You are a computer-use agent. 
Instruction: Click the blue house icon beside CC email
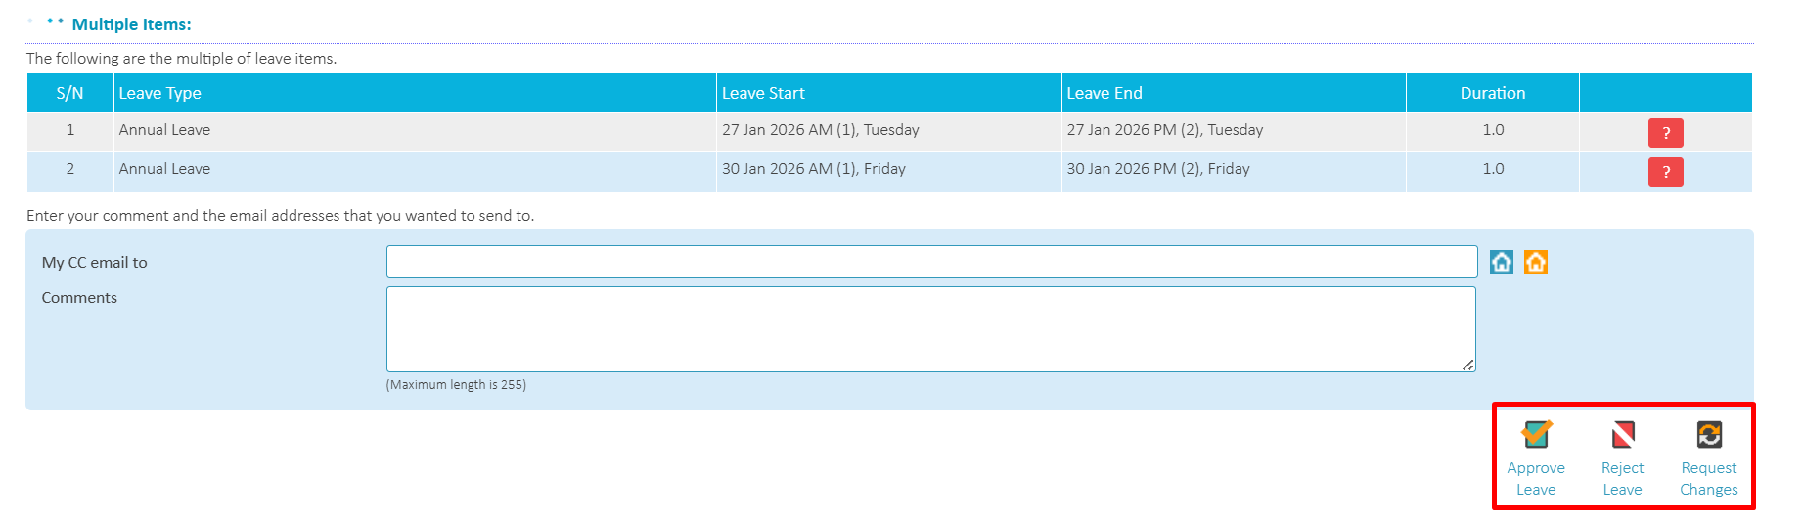[x=1501, y=262]
